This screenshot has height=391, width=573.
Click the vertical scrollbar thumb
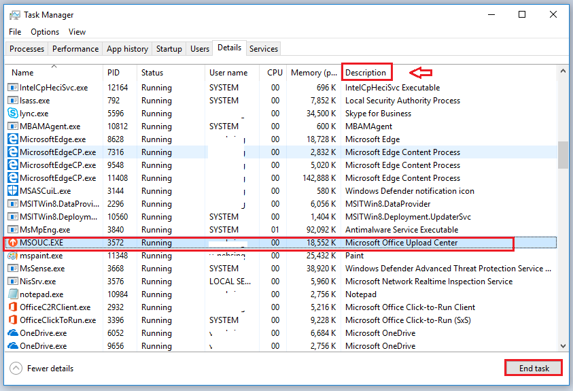tap(563, 155)
